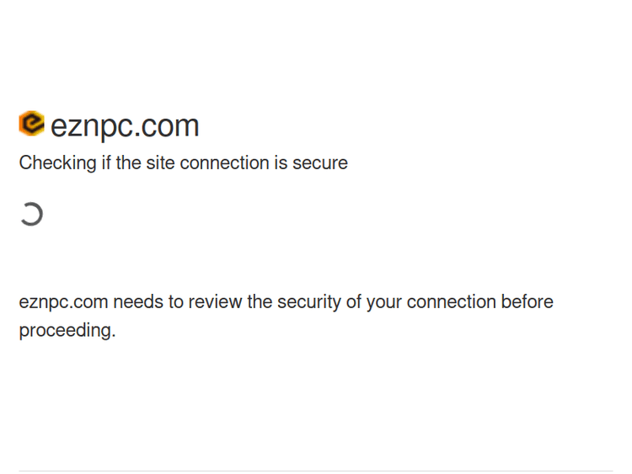Image resolution: width=632 pixels, height=474 pixels.
Task: Click the eznpc.com site heading
Action: (125, 126)
